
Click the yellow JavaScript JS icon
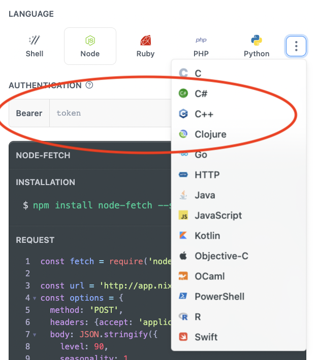pos(183,215)
